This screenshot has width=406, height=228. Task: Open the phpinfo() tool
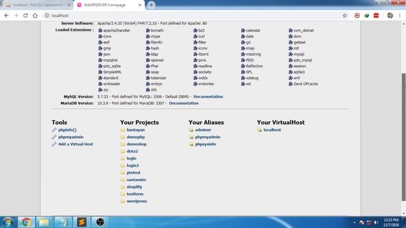[67, 130]
